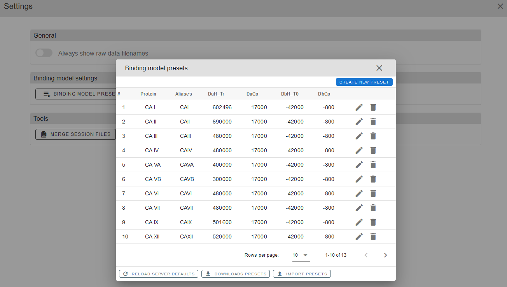The image size is (507, 287).
Task: Edit the CA VB preset
Action: click(359, 179)
